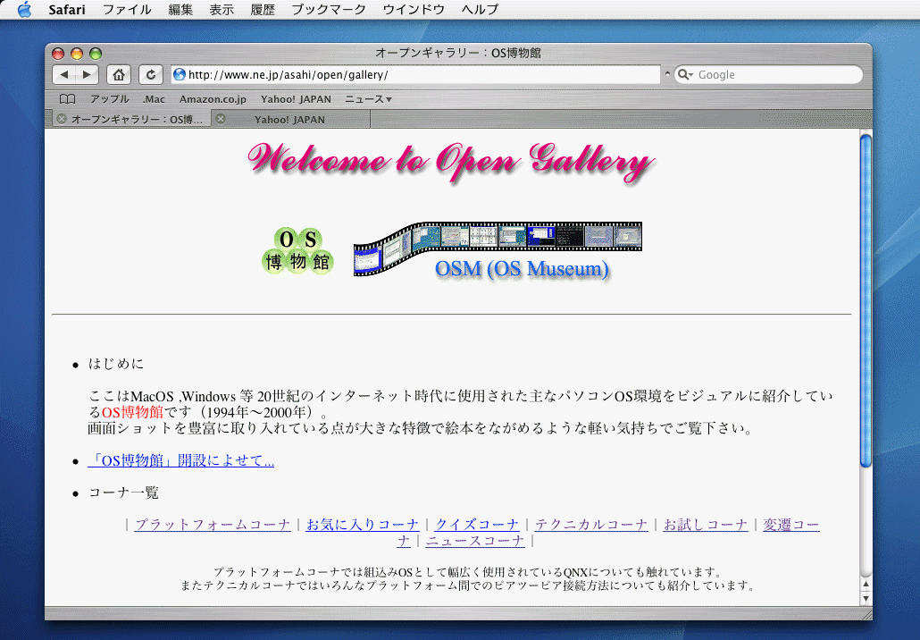Expand the ニュース bookmarks folder
The height and width of the screenshot is (640, 920).
[368, 99]
